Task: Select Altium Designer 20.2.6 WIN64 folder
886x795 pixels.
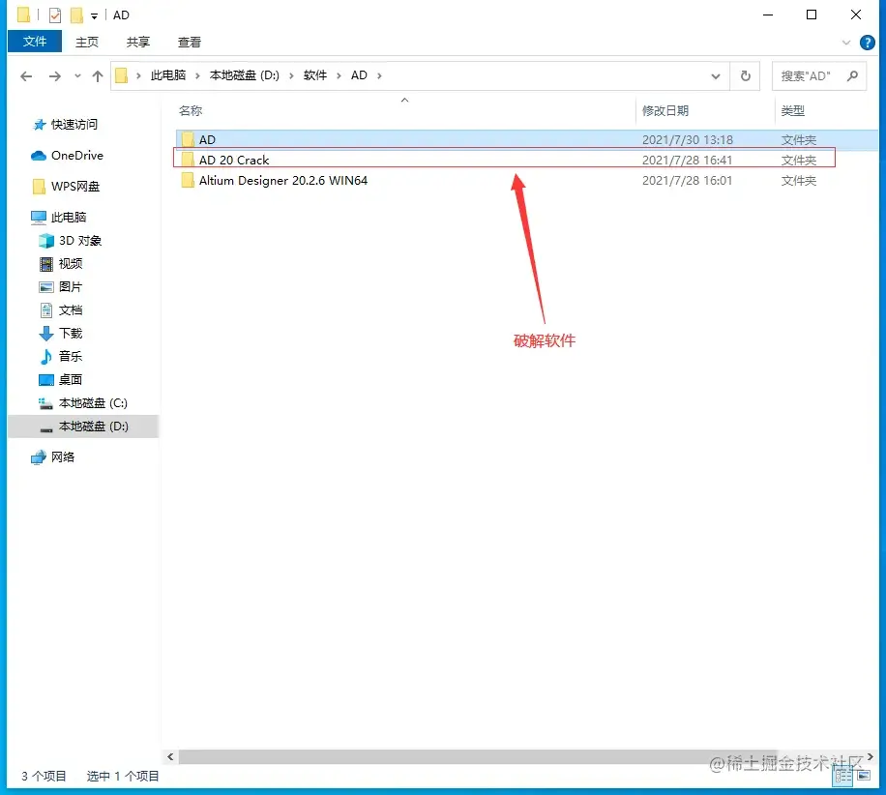Action: click(x=526, y=180)
